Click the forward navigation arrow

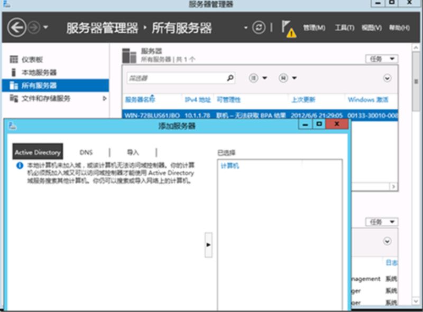(x=34, y=27)
